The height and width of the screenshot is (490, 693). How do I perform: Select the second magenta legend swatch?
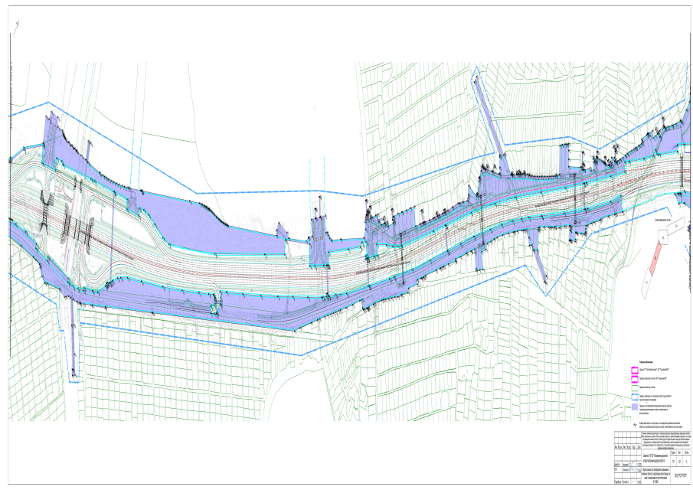634,379
